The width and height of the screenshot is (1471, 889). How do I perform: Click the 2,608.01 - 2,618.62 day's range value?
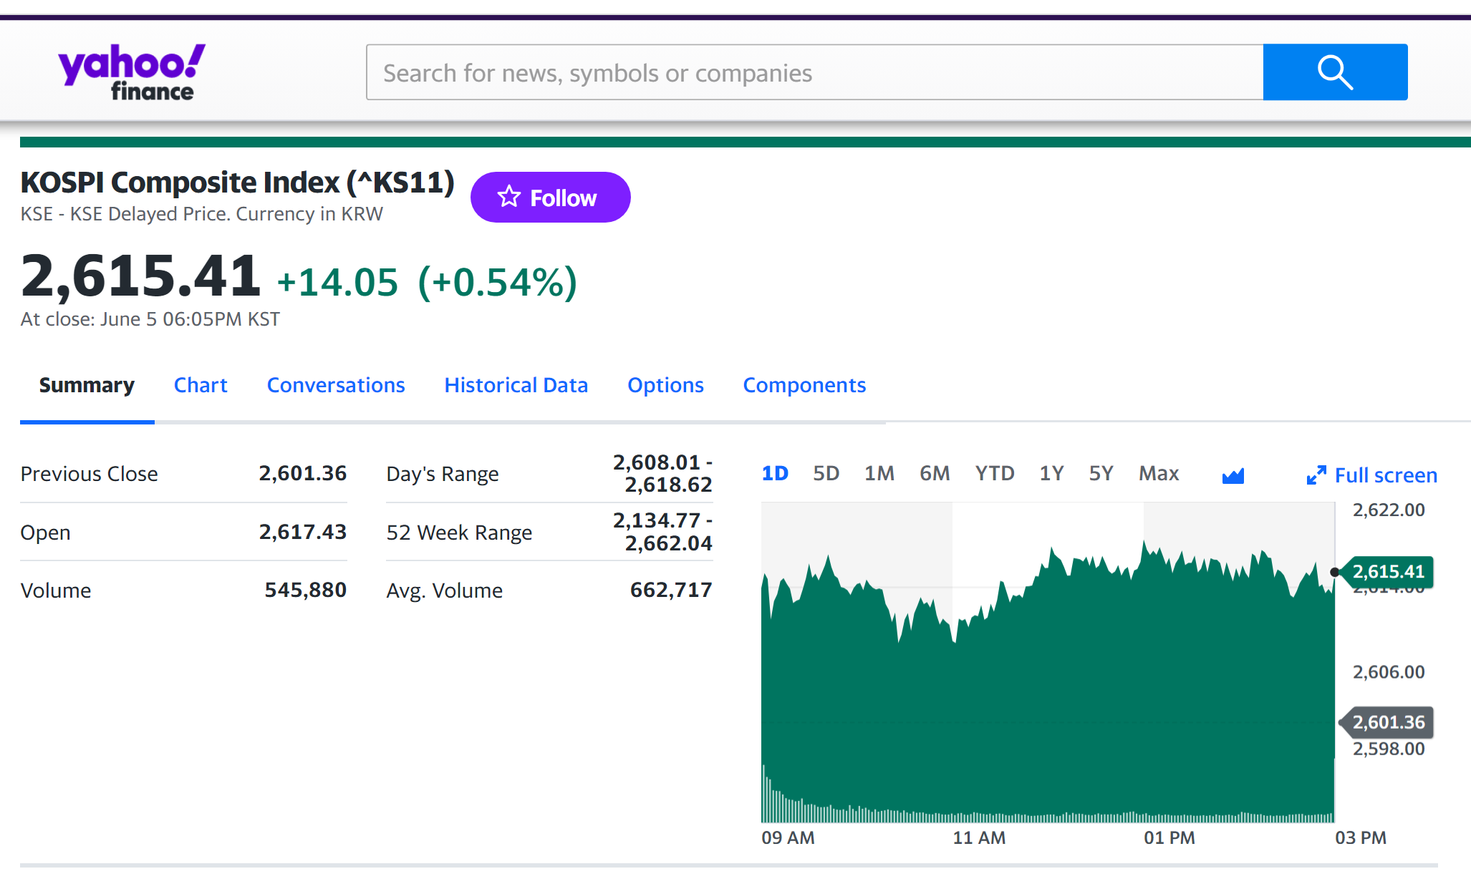coord(662,473)
